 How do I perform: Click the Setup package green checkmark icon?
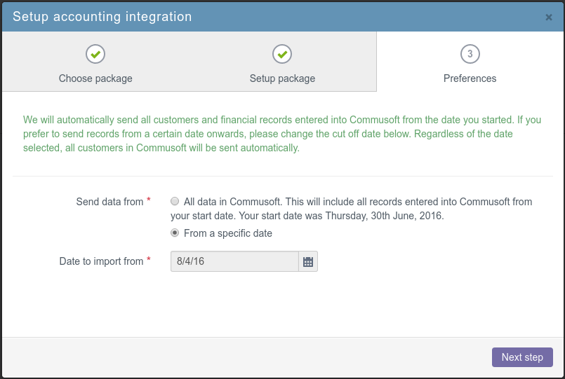click(x=282, y=54)
